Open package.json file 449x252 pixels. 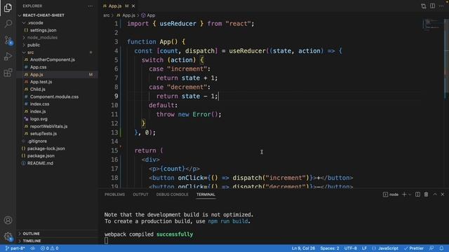(41, 155)
